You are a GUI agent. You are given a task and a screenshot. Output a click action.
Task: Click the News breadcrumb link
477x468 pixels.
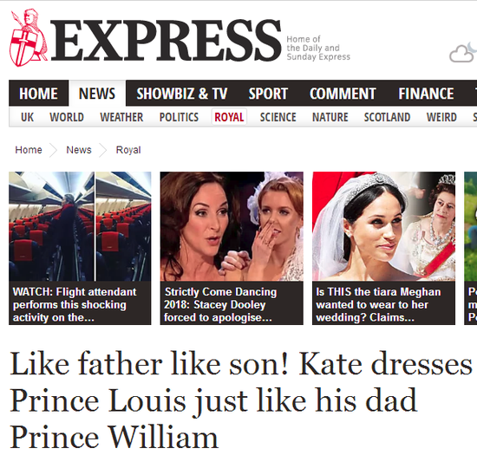tap(79, 150)
